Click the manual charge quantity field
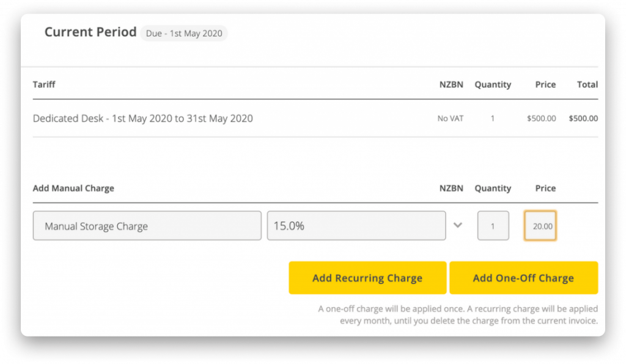Screen dimensions: 626x364 [x=493, y=225]
